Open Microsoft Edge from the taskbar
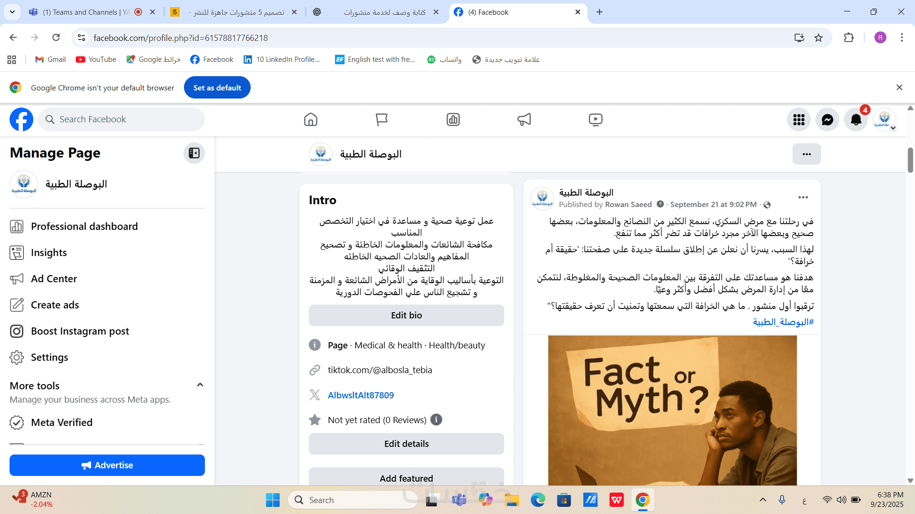This screenshot has height=514, width=915. [538, 500]
